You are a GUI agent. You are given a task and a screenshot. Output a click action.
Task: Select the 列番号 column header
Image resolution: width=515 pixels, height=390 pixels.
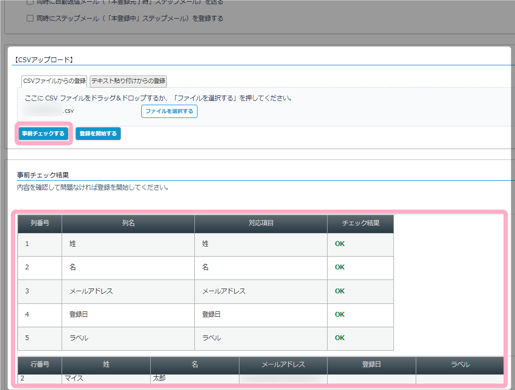(x=40, y=224)
